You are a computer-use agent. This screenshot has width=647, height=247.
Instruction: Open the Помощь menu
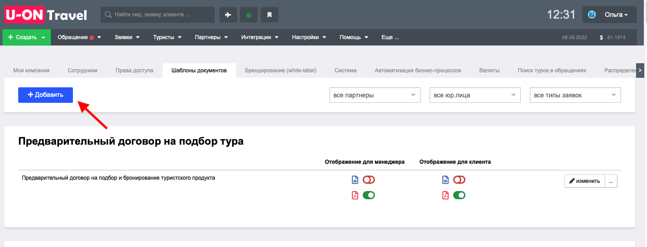click(x=354, y=37)
